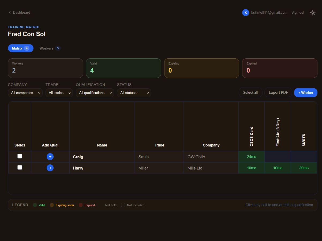Open Harry's CSCS Card 10mo cell
This screenshot has width=322, height=241.
[252, 168]
